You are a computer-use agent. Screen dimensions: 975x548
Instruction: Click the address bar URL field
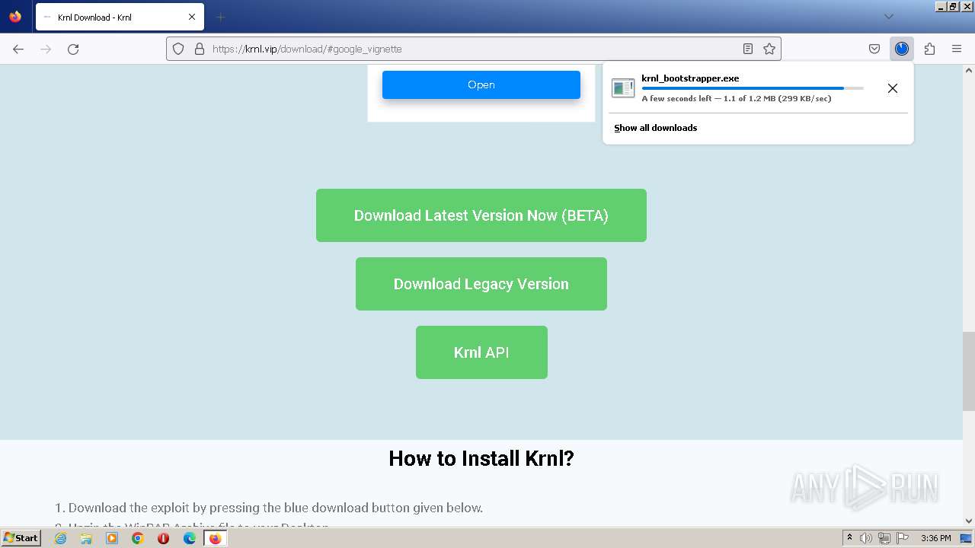pyautogui.click(x=472, y=49)
